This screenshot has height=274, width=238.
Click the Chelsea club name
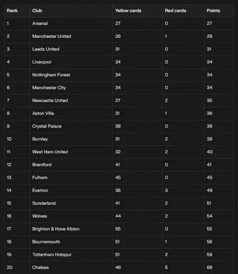[x=40, y=267]
